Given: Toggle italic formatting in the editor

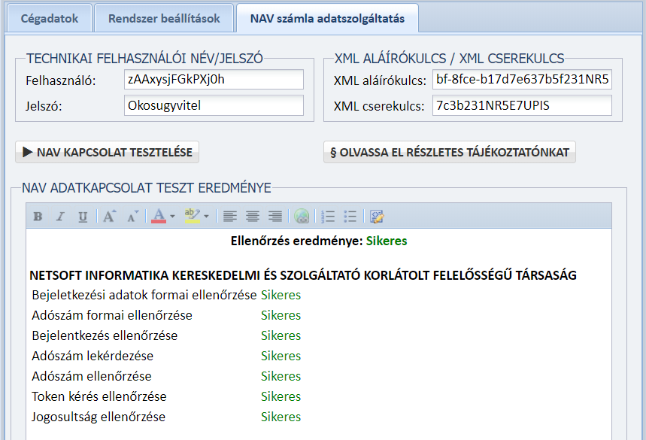Looking at the screenshot, I should (60, 217).
